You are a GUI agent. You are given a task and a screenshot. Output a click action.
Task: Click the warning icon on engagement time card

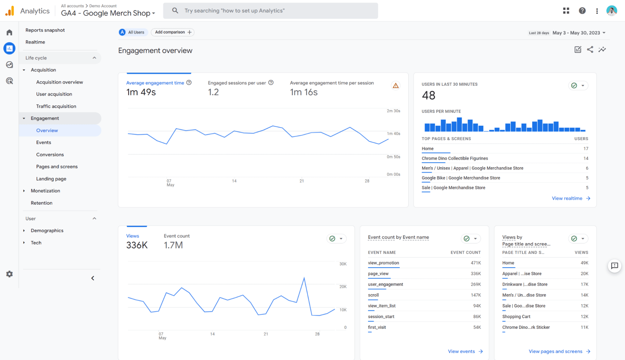396,85
